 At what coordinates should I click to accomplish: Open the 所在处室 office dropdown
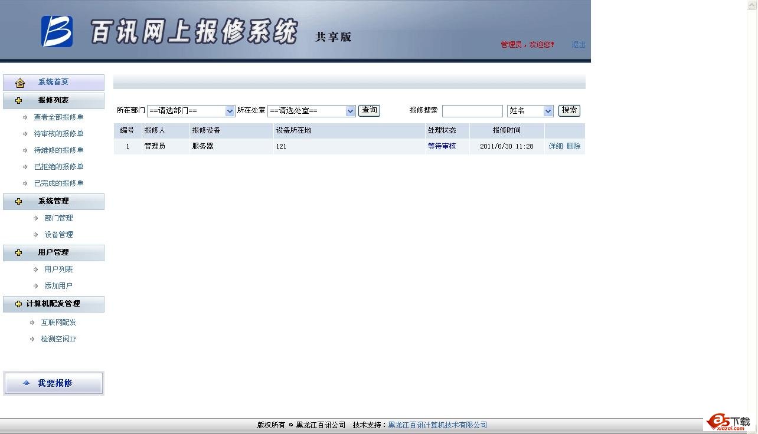(x=312, y=111)
